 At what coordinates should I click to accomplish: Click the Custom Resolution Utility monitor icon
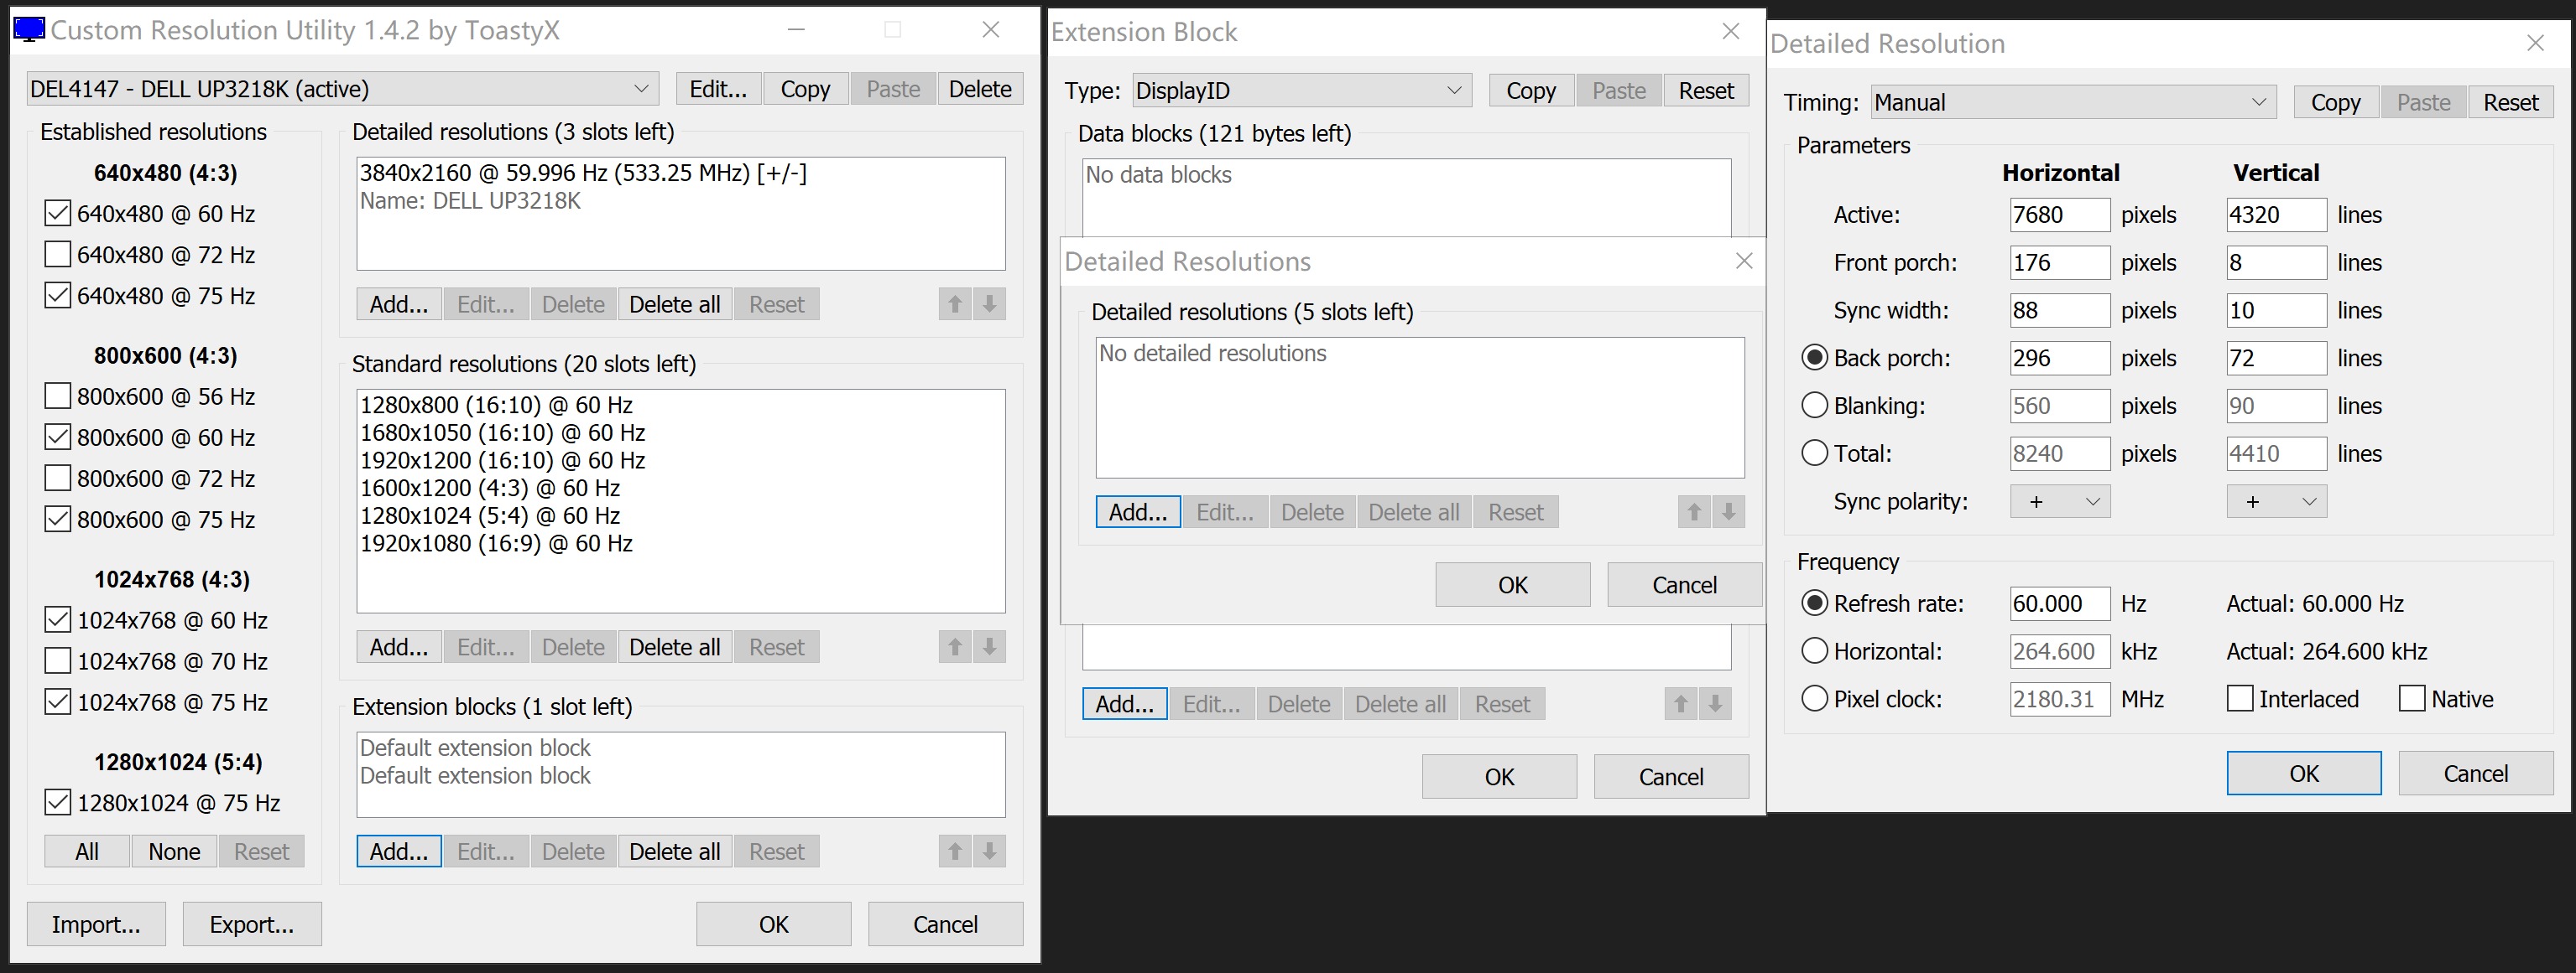tap(29, 30)
